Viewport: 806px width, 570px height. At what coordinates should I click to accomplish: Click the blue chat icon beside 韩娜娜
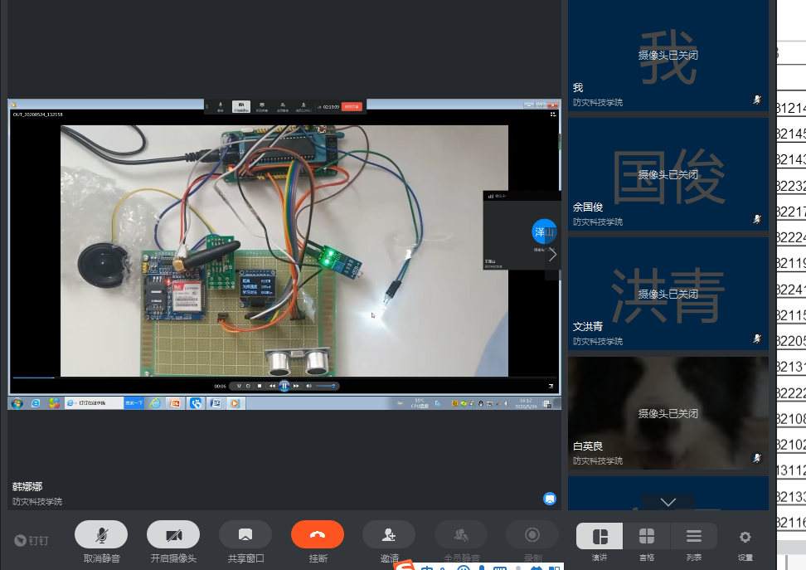pyautogui.click(x=549, y=499)
